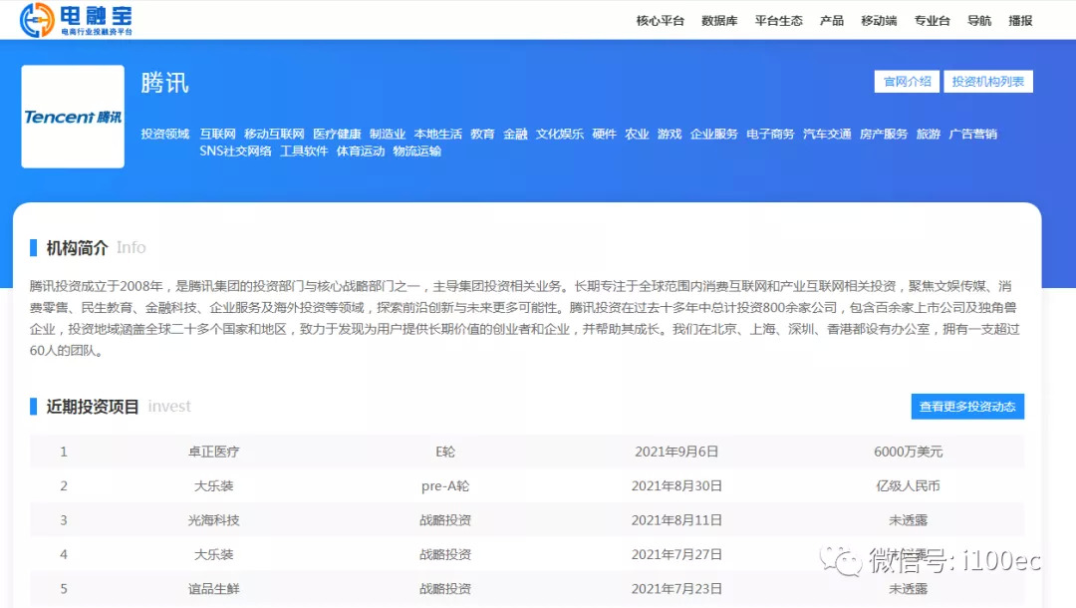Open the 数据库 menu item

tap(719, 21)
